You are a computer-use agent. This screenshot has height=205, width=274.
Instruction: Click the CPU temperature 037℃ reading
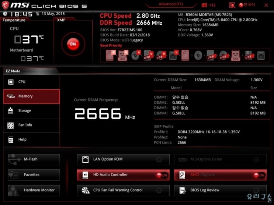tap(29, 39)
